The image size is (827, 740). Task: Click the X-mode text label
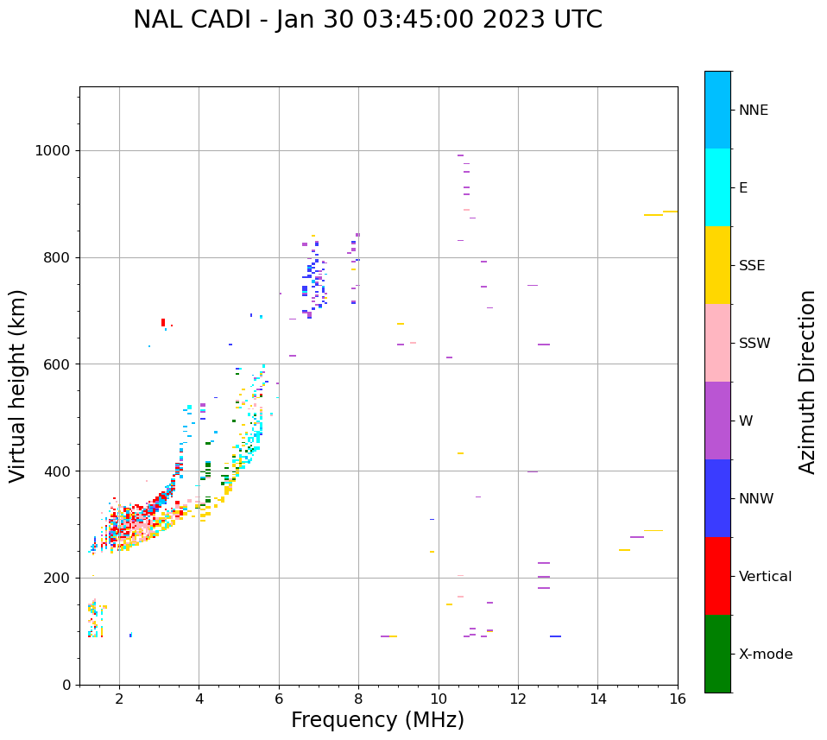(765, 655)
